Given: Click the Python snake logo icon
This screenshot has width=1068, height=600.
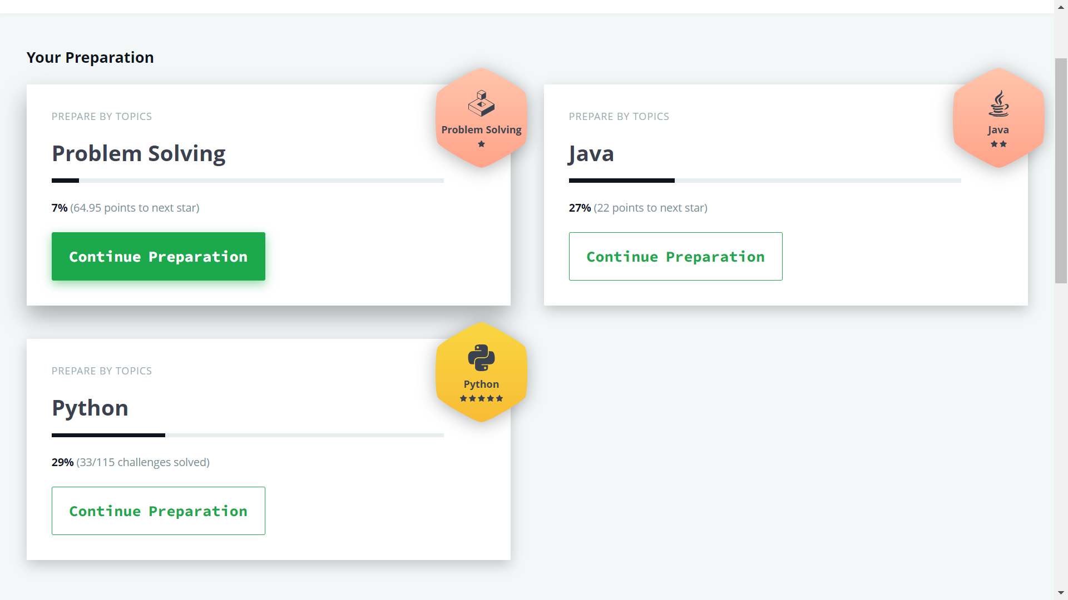Looking at the screenshot, I should click(481, 358).
